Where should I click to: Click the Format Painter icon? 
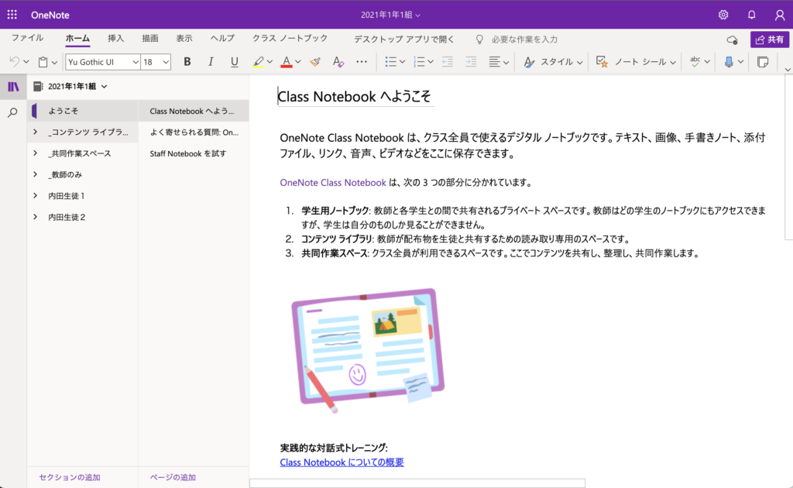pos(314,62)
